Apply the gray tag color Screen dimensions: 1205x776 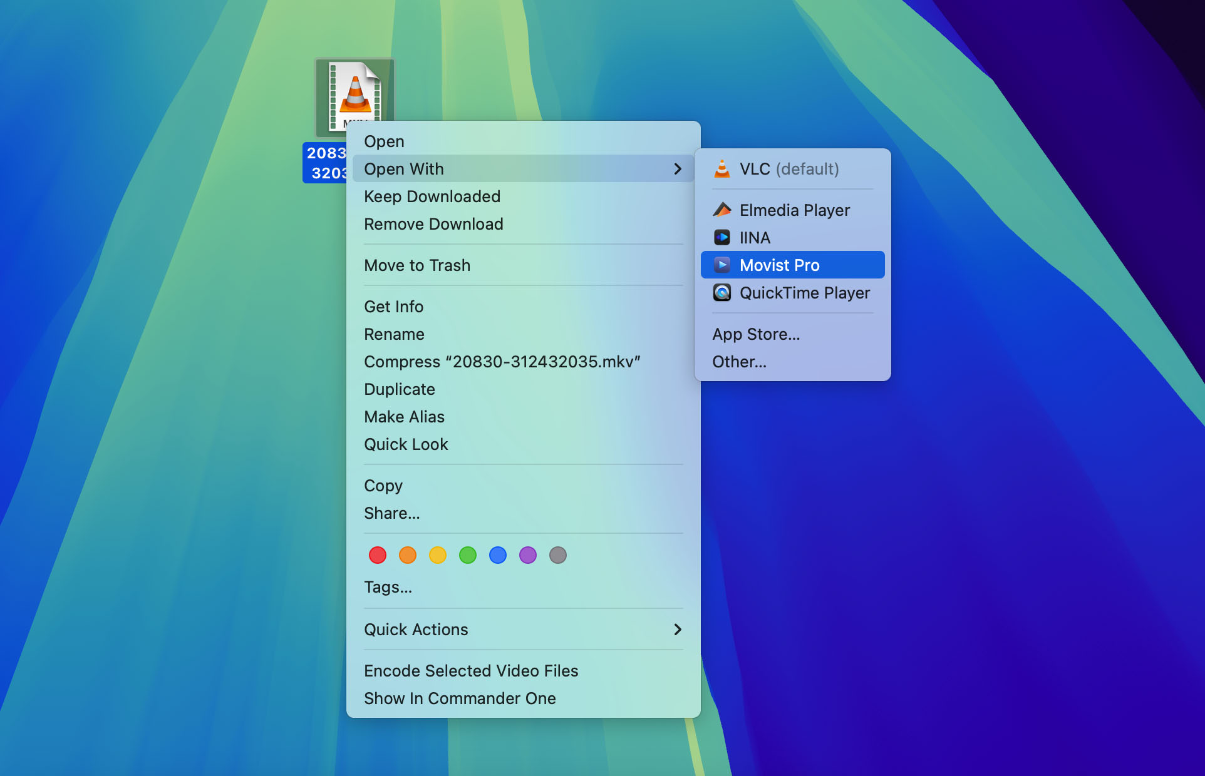click(558, 555)
